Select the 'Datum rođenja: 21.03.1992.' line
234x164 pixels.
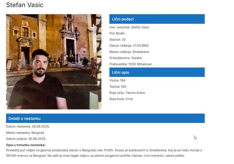[x=129, y=46]
